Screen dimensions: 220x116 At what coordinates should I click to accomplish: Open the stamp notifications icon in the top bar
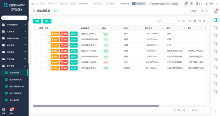(x=186, y=3)
